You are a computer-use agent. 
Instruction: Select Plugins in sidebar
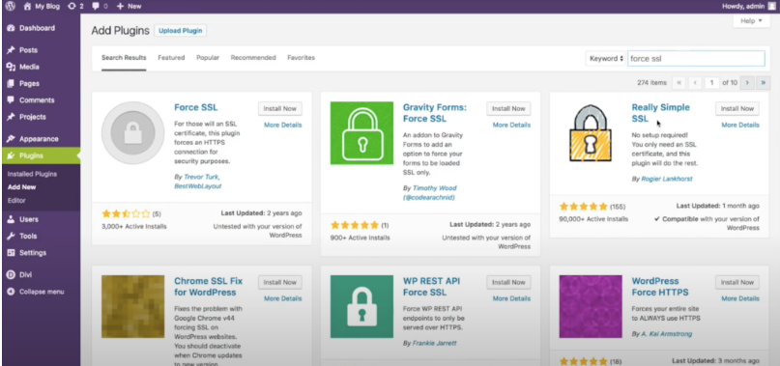[41, 155]
